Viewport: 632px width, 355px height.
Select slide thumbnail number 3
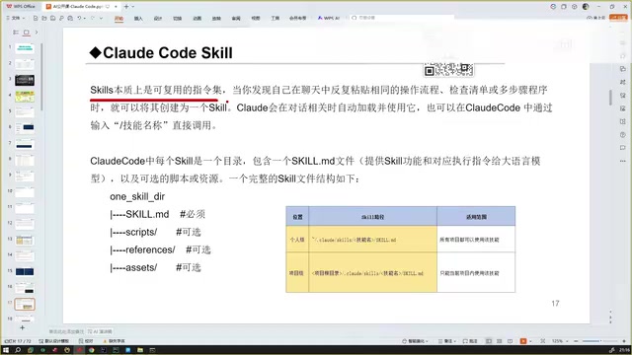(x=25, y=80)
